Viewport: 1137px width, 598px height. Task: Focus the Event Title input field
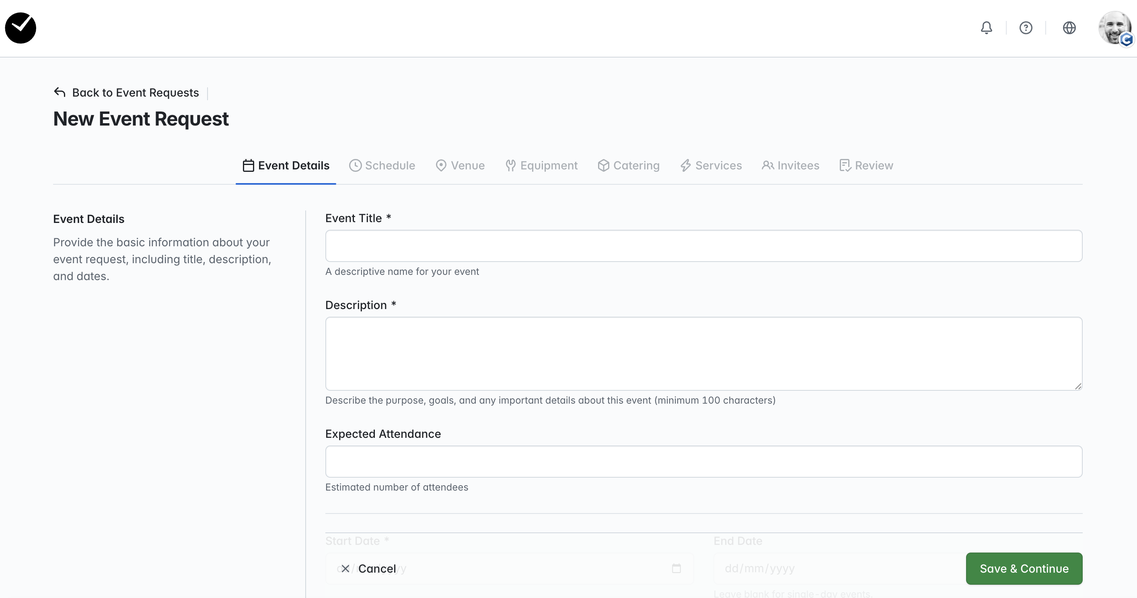[x=703, y=246]
